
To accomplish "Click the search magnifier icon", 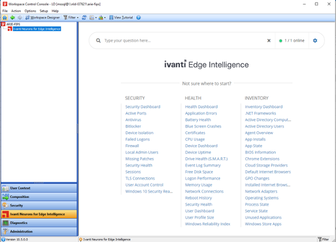I will 98,41.
